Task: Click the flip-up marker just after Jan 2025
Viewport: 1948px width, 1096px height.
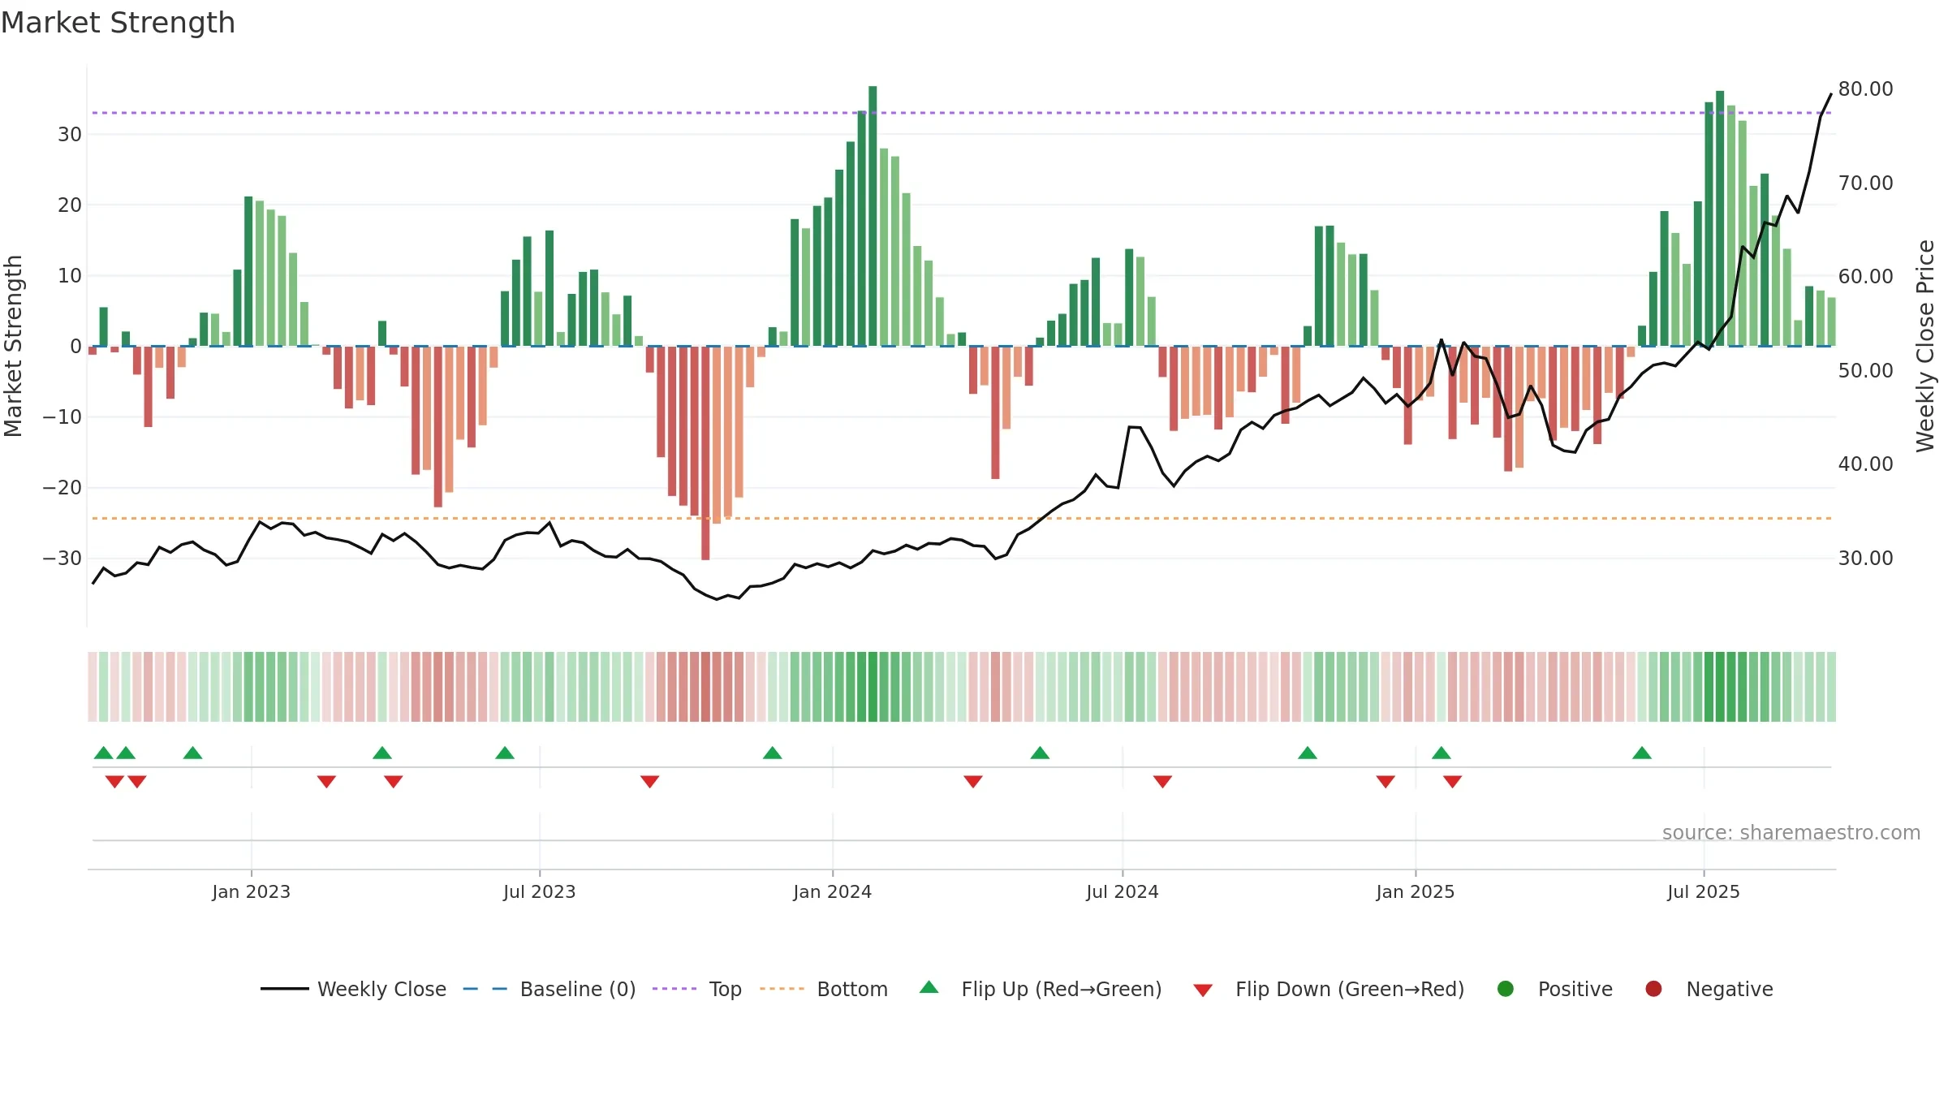Action: click(1442, 753)
